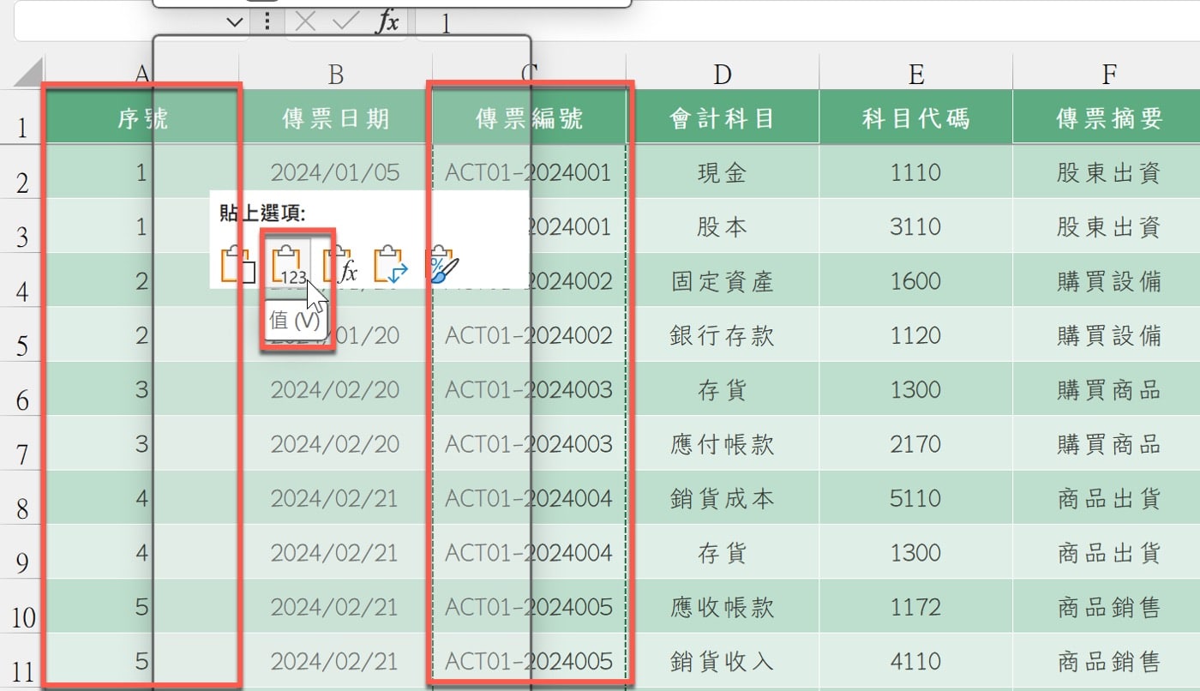This screenshot has height=691, width=1200.
Task: Choose the Paste Formatting brush option
Action: 443,264
